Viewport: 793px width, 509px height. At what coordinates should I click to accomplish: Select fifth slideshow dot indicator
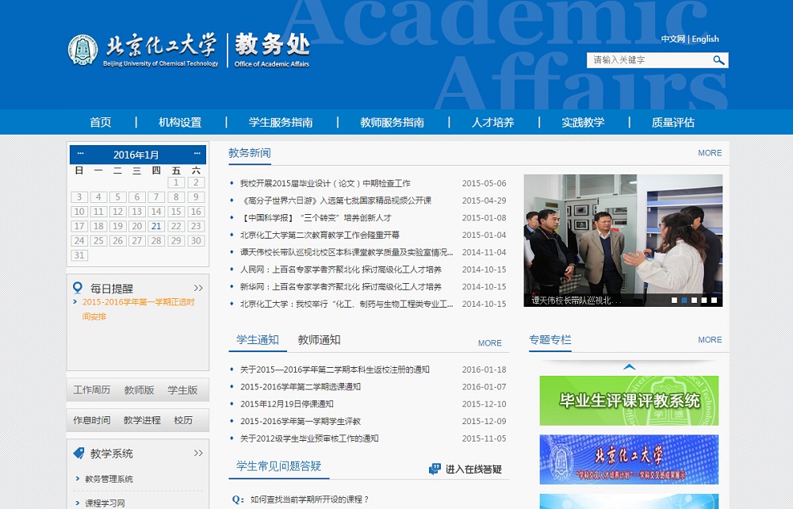(x=714, y=300)
